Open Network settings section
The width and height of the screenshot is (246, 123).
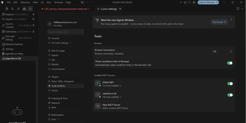(x=56, y=103)
